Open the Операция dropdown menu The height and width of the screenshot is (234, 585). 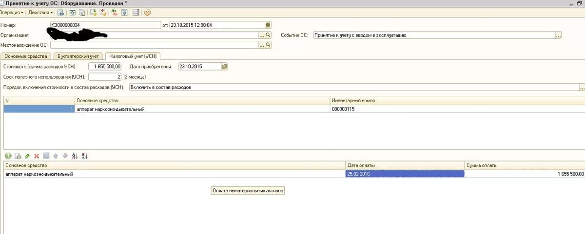[13, 12]
